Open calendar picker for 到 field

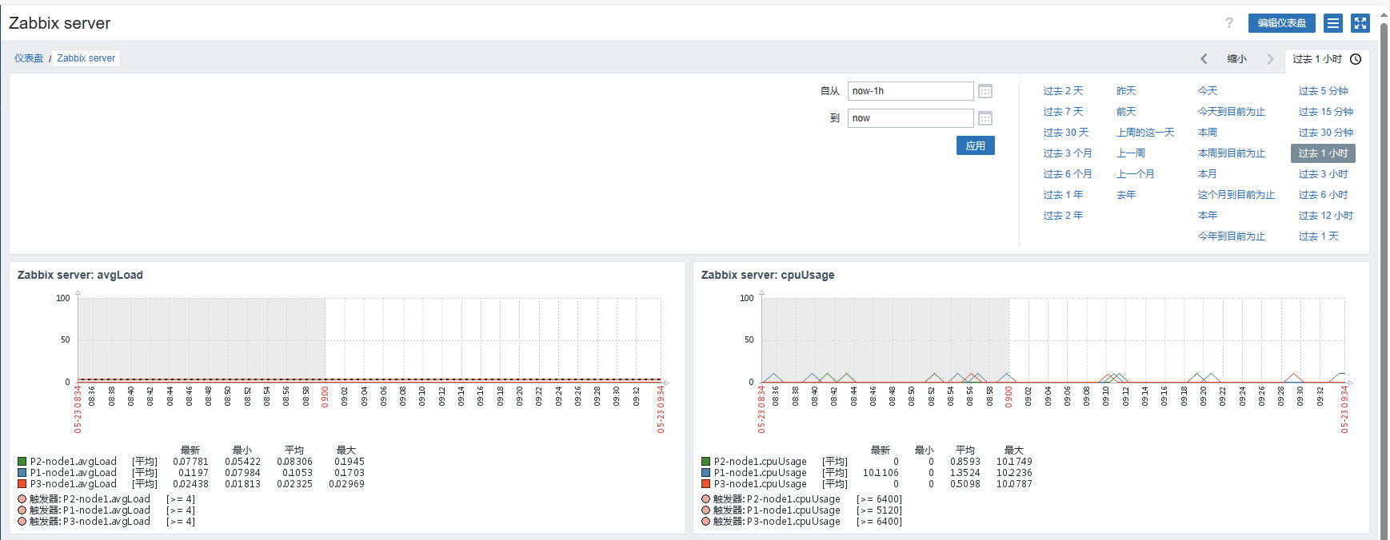(x=985, y=118)
